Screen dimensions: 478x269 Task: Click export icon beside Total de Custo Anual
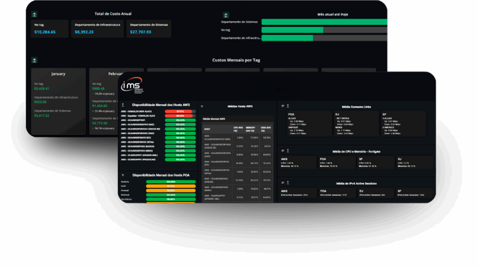35,14
